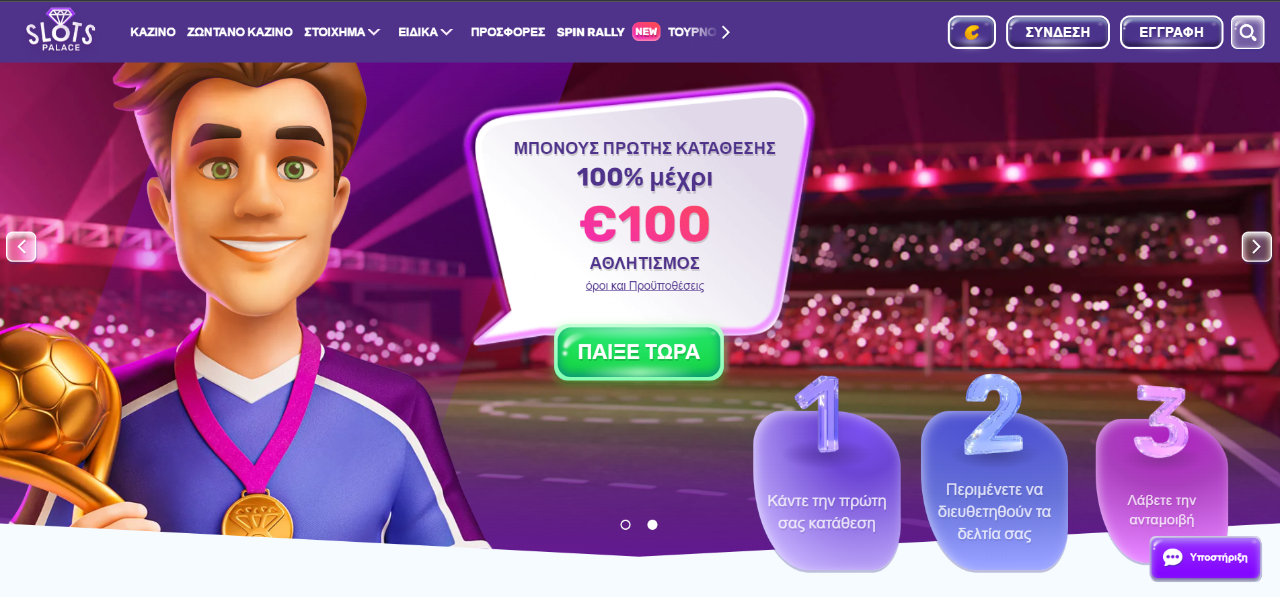
Task: Click the yellow coin icon button
Action: pyautogui.click(x=972, y=32)
